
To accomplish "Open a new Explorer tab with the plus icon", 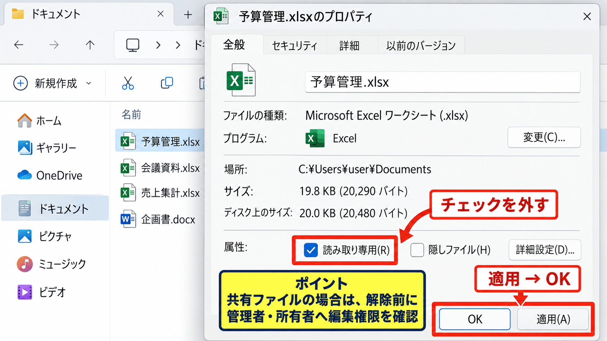I will coord(188,15).
